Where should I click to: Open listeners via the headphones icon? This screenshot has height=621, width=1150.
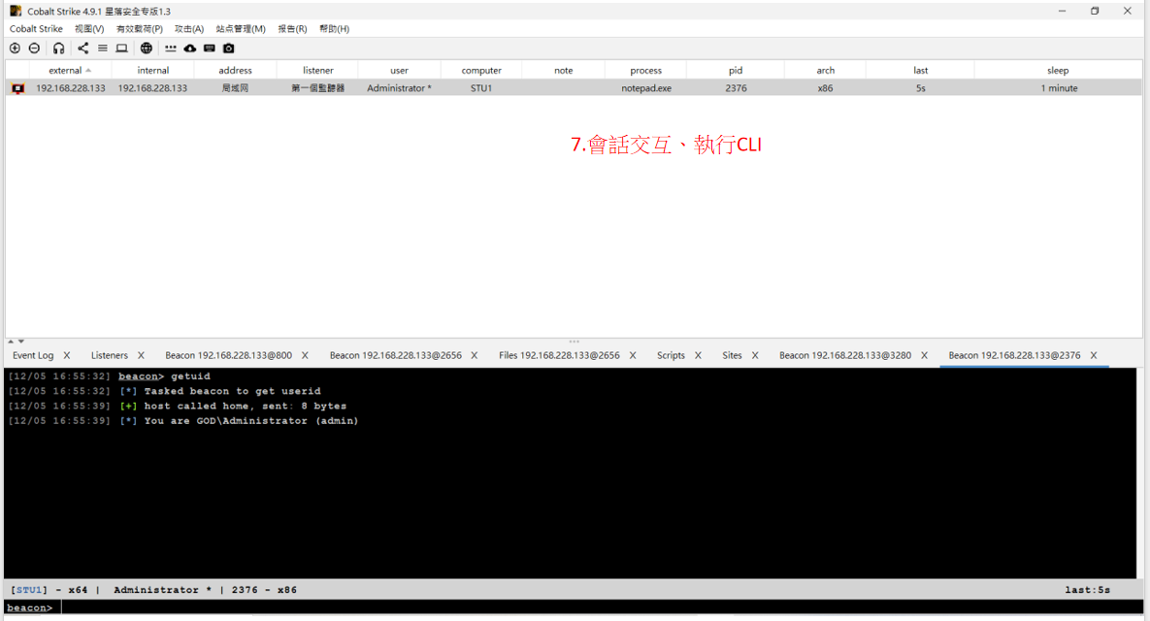tap(58, 49)
